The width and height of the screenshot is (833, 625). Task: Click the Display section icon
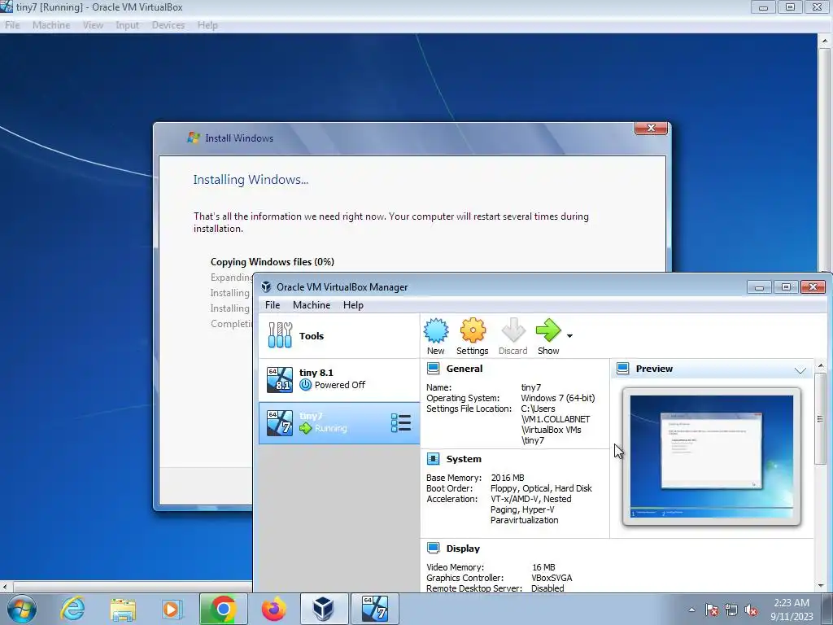[433, 548]
